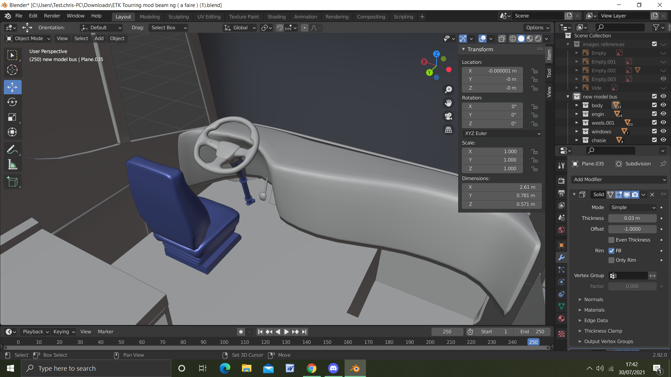Switch to Material properties tab

[561, 318]
